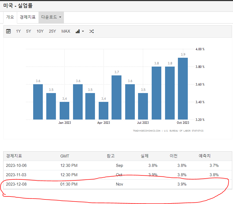233x204 pixels.
Task: Click the Nov reference cell
Action: click(120, 184)
